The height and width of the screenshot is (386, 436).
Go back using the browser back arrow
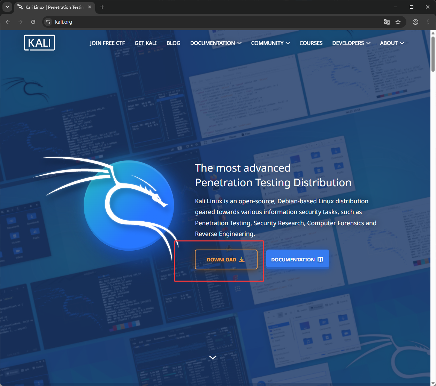click(x=8, y=22)
